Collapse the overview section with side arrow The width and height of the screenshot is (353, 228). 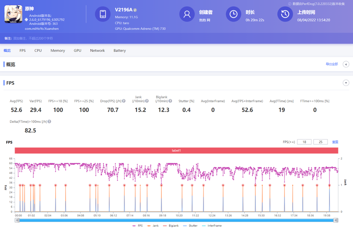tap(346, 64)
